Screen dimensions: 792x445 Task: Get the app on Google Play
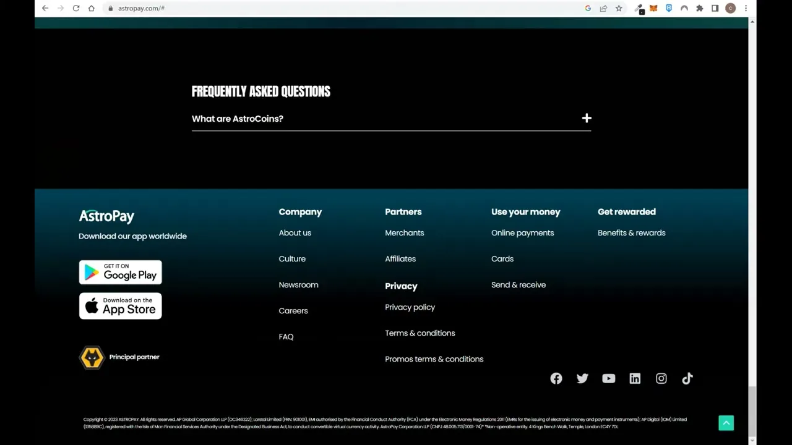120,272
